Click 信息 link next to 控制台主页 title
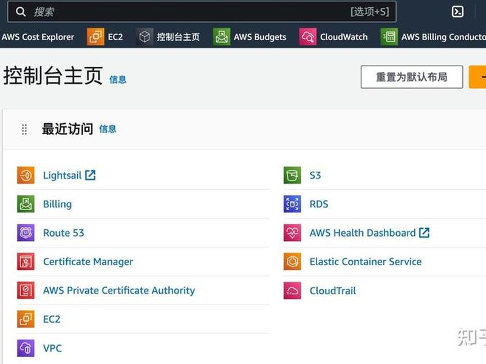This screenshot has width=486, height=364. pos(118,79)
